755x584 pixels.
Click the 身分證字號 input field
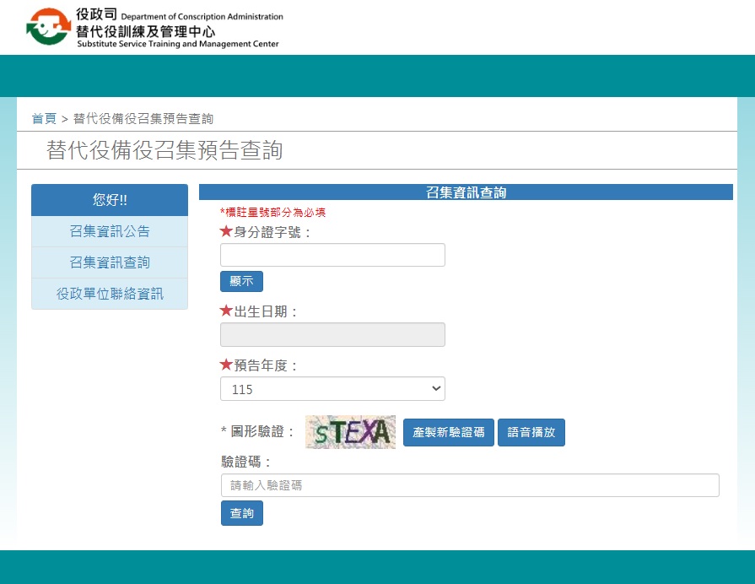[x=332, y=254]
